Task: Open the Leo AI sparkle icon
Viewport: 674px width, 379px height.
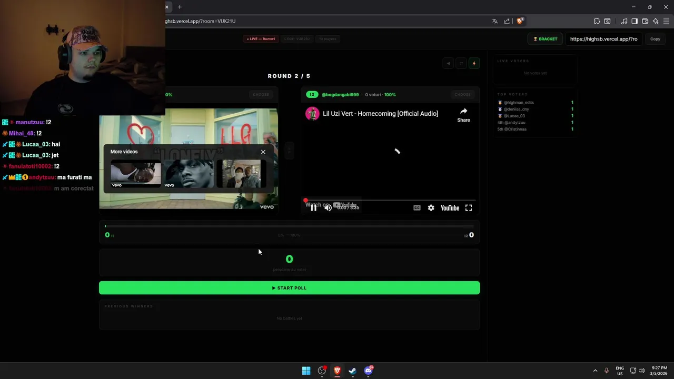Action: click(x=656, y=21)
